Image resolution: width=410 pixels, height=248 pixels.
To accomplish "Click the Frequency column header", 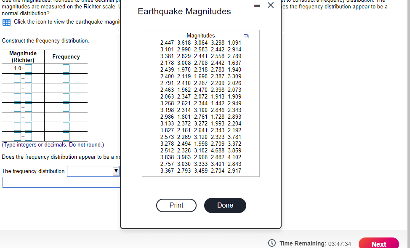I will (x=65, y=56).
